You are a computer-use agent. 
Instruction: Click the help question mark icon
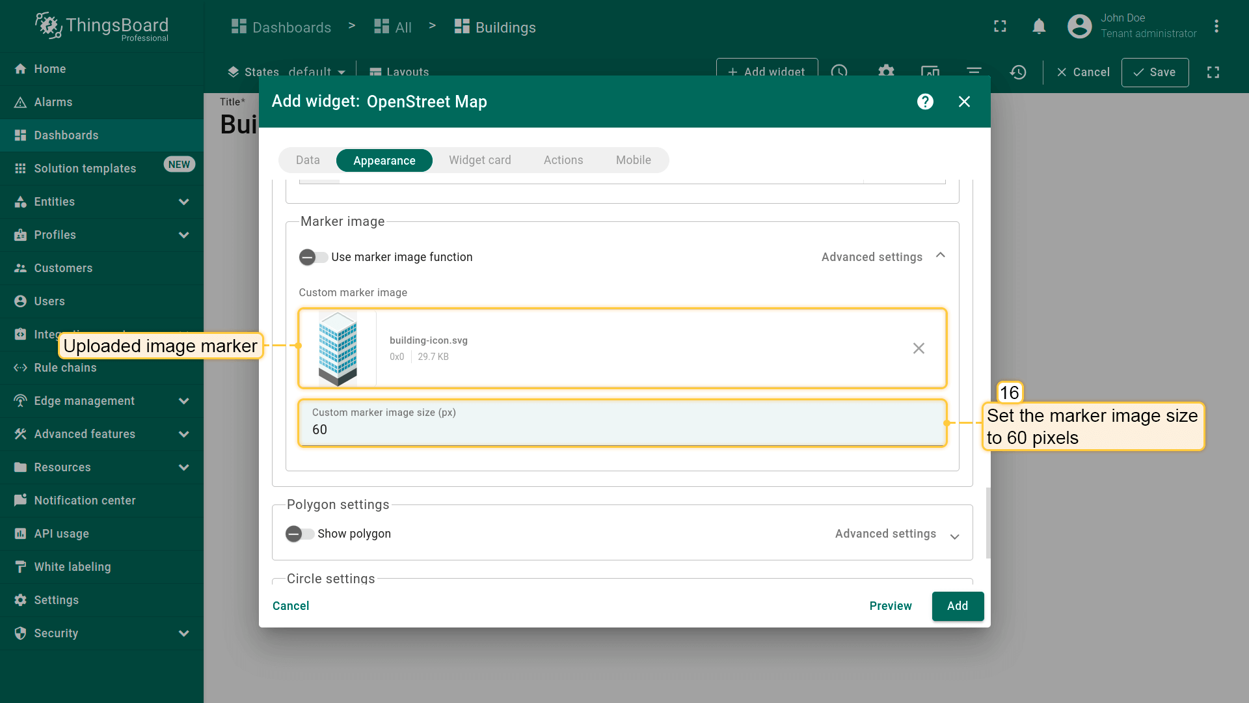(925, 102)
